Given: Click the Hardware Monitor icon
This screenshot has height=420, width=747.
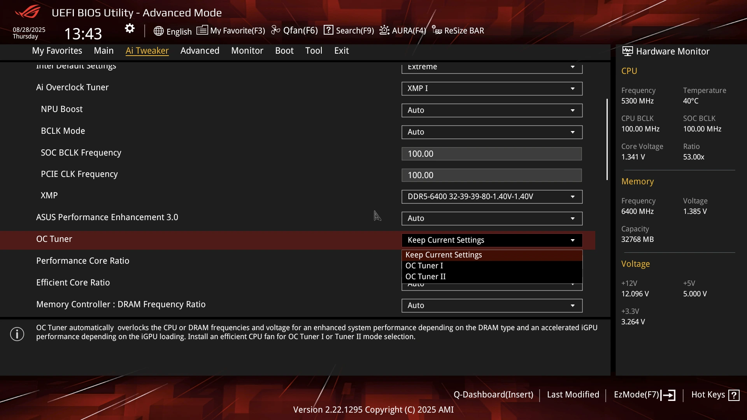Looking at the screenshot, I should [x=627, y=51].
